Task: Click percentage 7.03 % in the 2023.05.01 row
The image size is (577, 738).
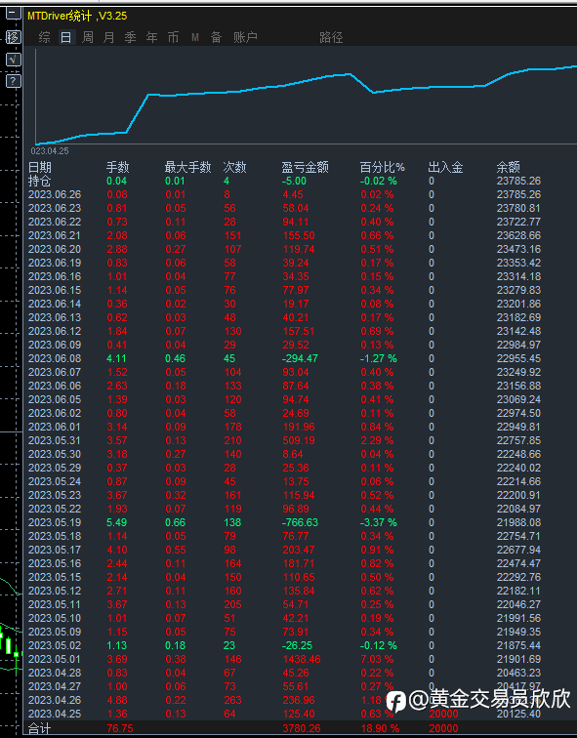Action: (377, 659)
